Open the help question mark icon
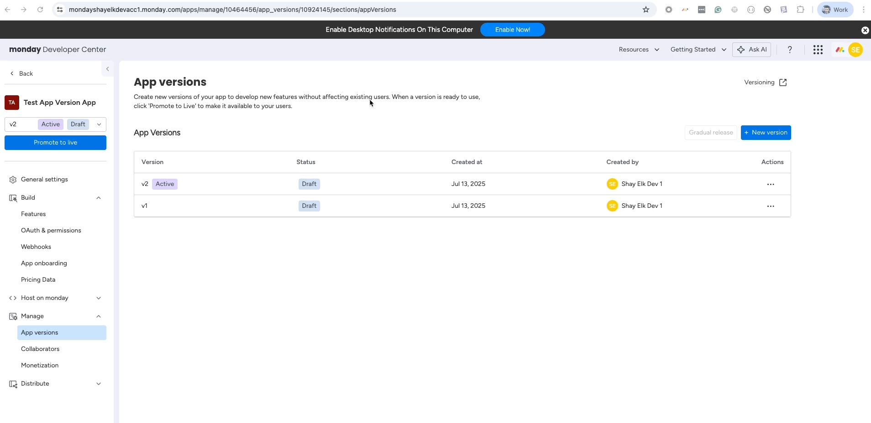Viewport: 871px width, 423px height. click(x=790, y=50)
